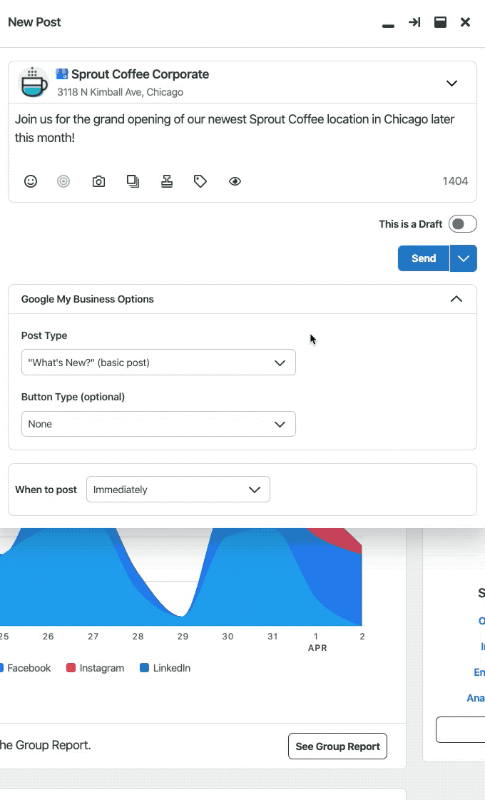Click the 1404 character count
Image resolution: width=485 pixels, height=800 pixels.
click(x=455, y=181)
